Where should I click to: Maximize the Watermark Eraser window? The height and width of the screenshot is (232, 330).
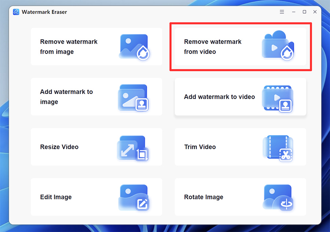click(304, 12)
